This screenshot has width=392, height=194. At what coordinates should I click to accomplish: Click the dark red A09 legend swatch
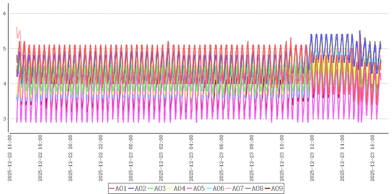267,189
